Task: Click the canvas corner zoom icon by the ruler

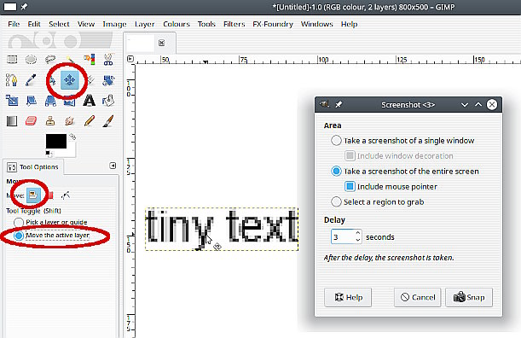Action: point(130,59)
